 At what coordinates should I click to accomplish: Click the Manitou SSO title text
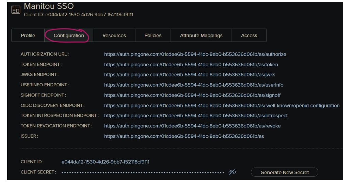(x=49, y=6)
